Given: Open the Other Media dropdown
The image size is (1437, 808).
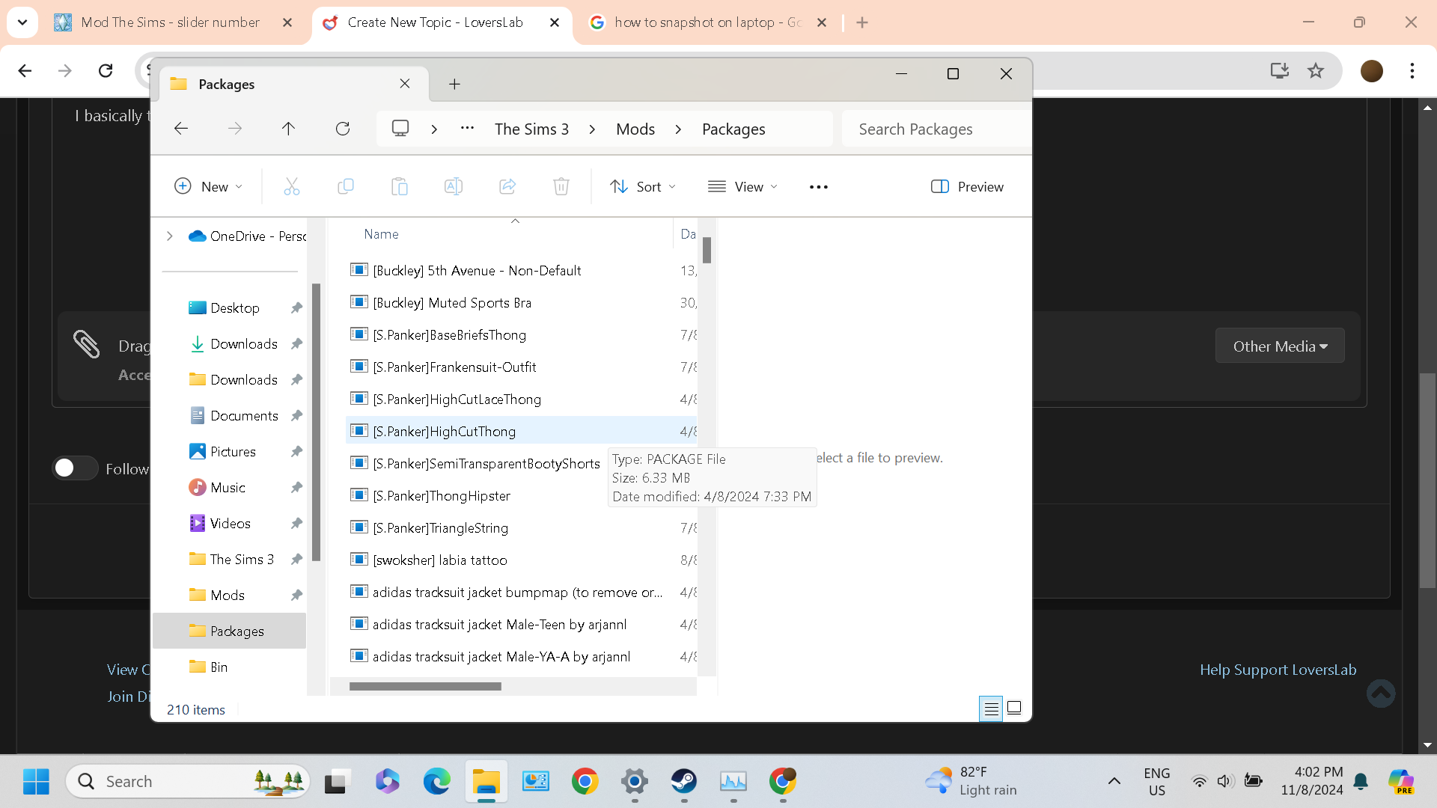Looking at the screenshot, I should click(x=1280, y=346).
